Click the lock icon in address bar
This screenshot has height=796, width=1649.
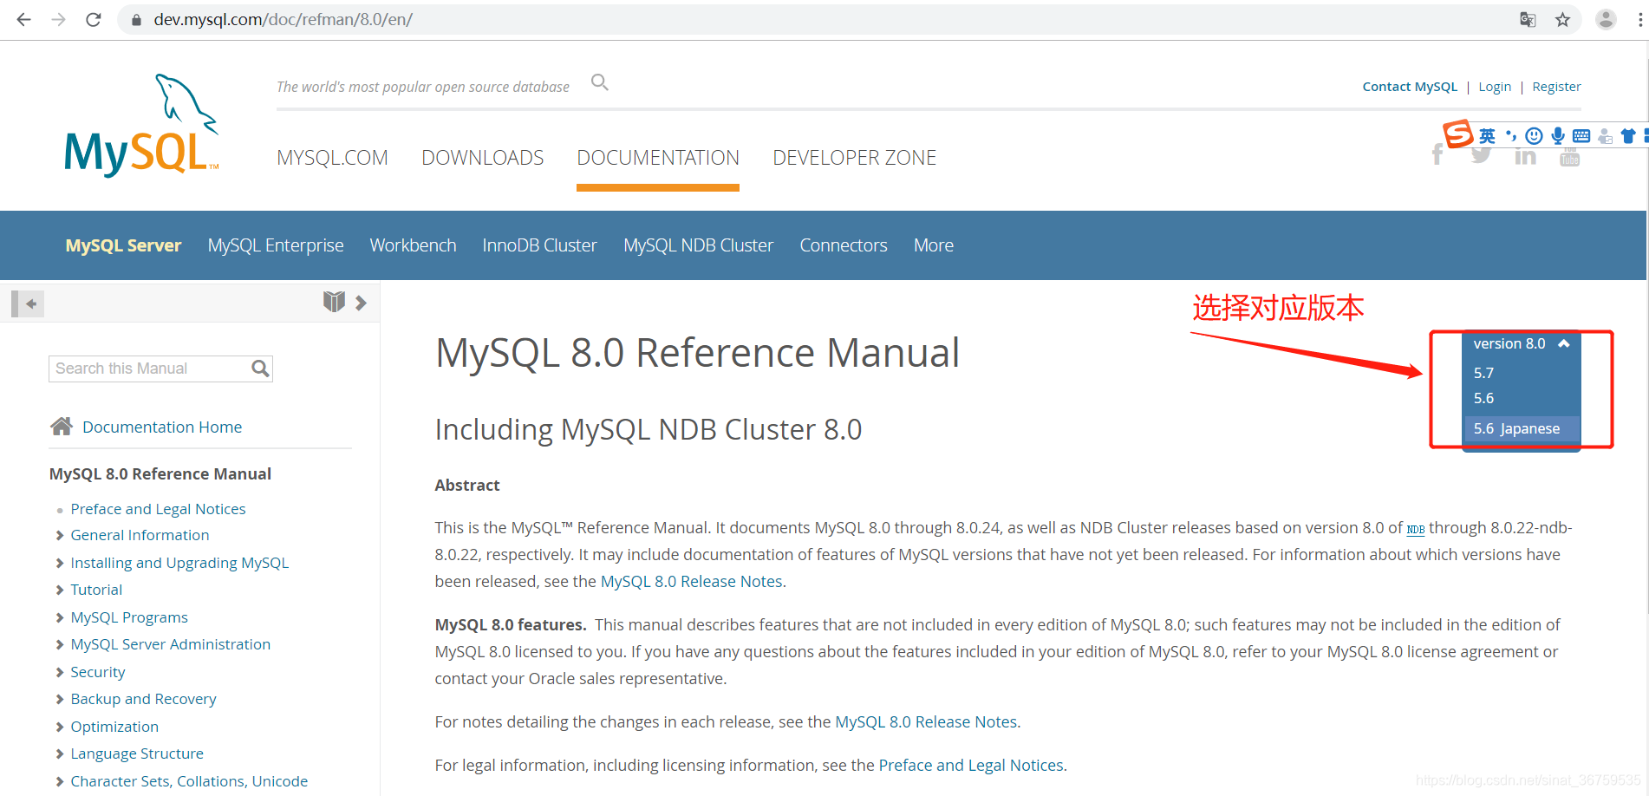(135, 20)
